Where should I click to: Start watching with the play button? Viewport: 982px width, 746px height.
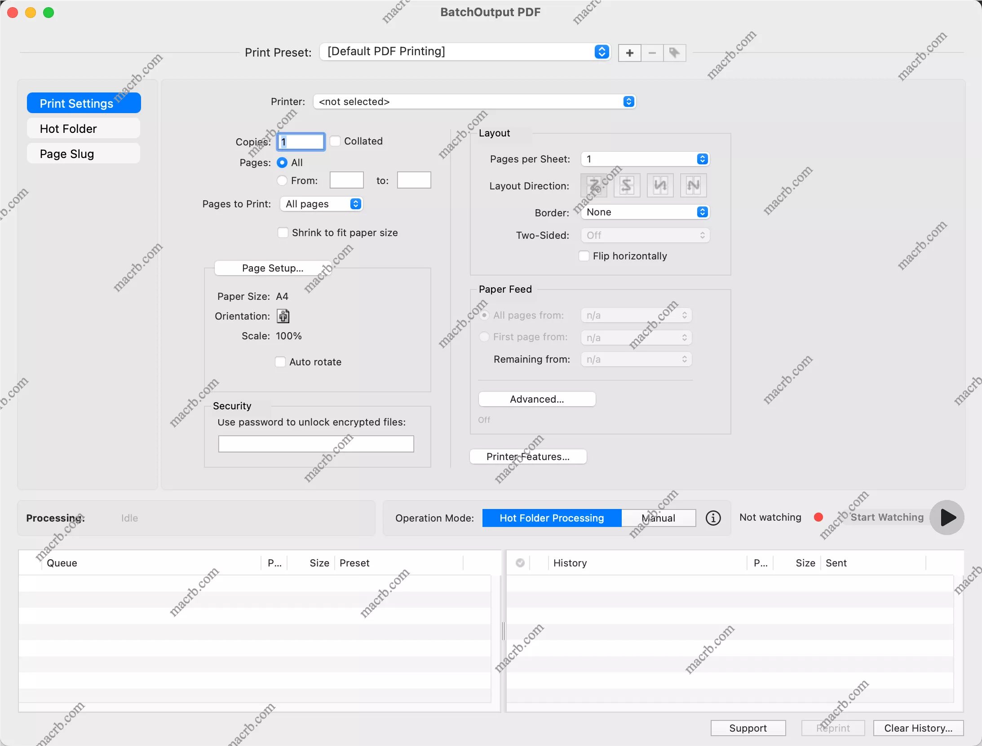[x=947, y=518]
